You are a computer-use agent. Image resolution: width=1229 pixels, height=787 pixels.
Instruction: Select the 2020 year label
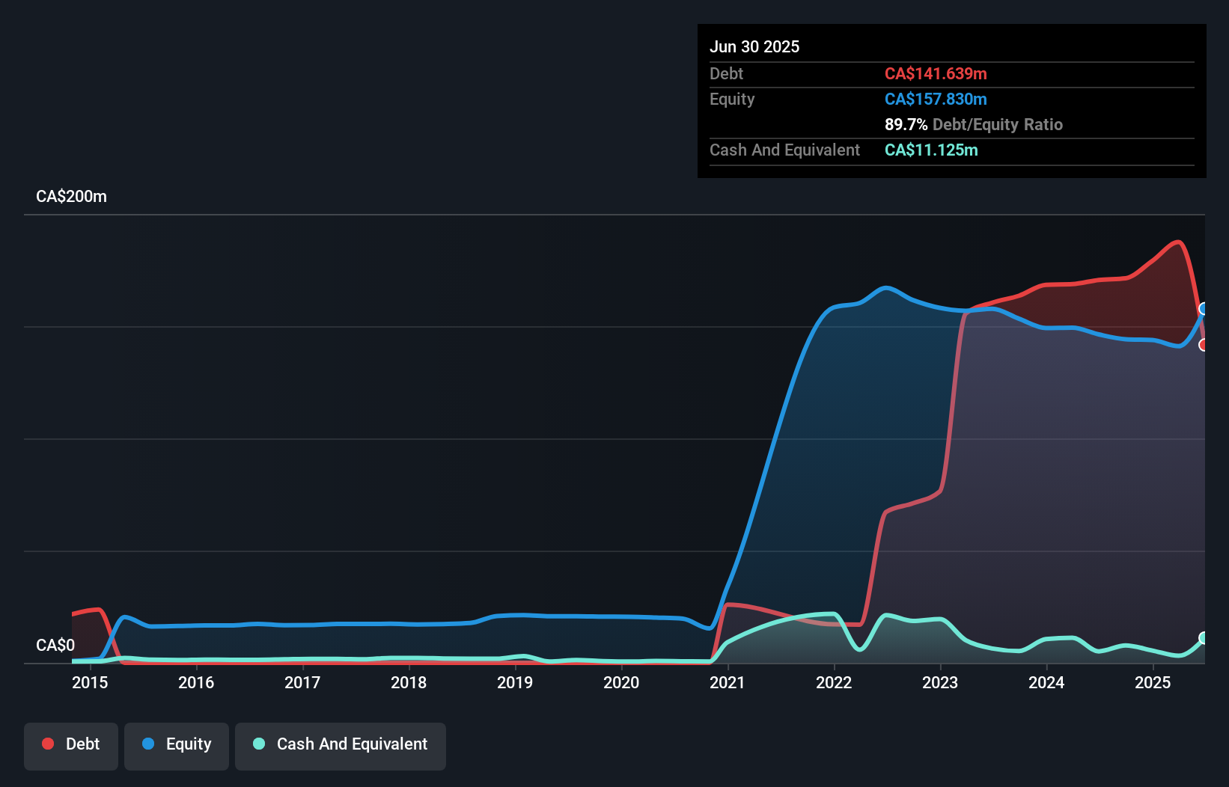click(622, 683)
